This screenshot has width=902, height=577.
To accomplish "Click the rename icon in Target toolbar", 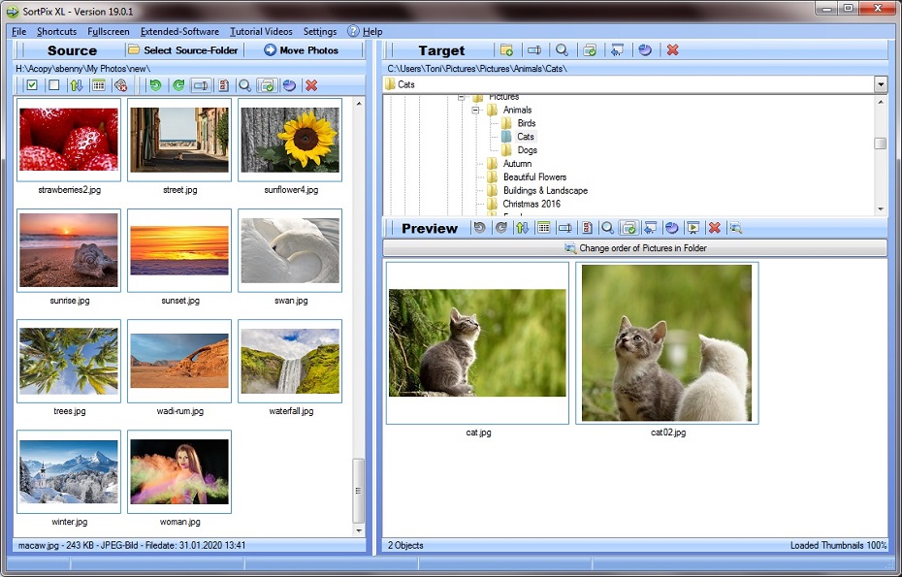I will tap(534, 50).
